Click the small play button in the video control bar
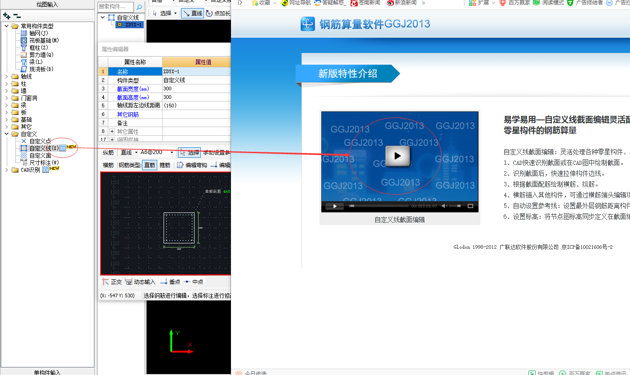The width and height of the screenshot is (630, 375). click(x=334, y=206)
